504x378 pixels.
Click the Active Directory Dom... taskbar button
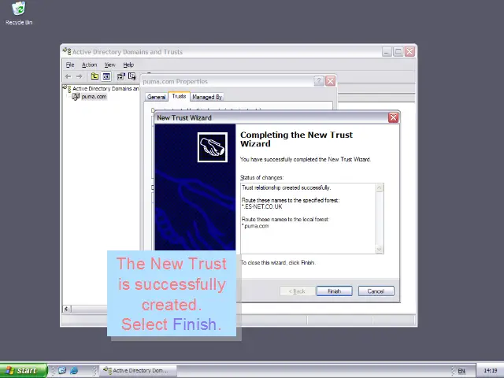pyautogui.click(x=138, y=371)
